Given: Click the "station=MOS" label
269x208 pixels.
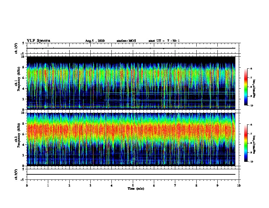Looking at the screenshot, I should point(126,41).
